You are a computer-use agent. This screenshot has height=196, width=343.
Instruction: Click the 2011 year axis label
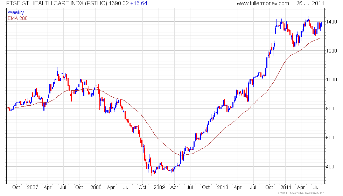(286, 188)
